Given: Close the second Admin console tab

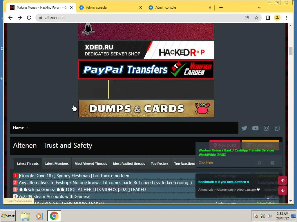Looking at the screenshot, I should click(x=210, y=8).
